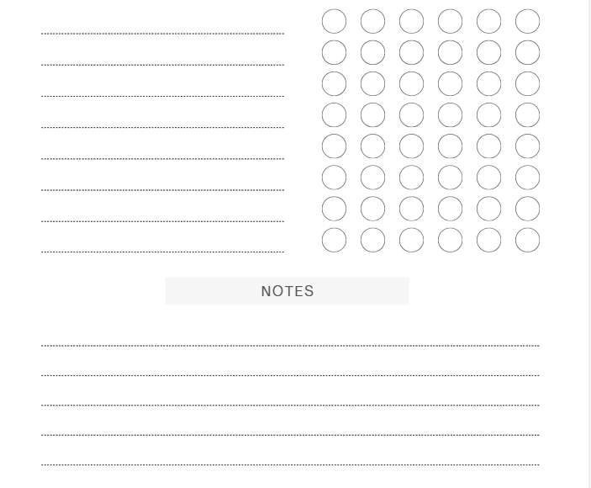This screenshot has height=488, width=591.
Task: Click the last dotted line under NOTES
Action: (x=290, y=464)
